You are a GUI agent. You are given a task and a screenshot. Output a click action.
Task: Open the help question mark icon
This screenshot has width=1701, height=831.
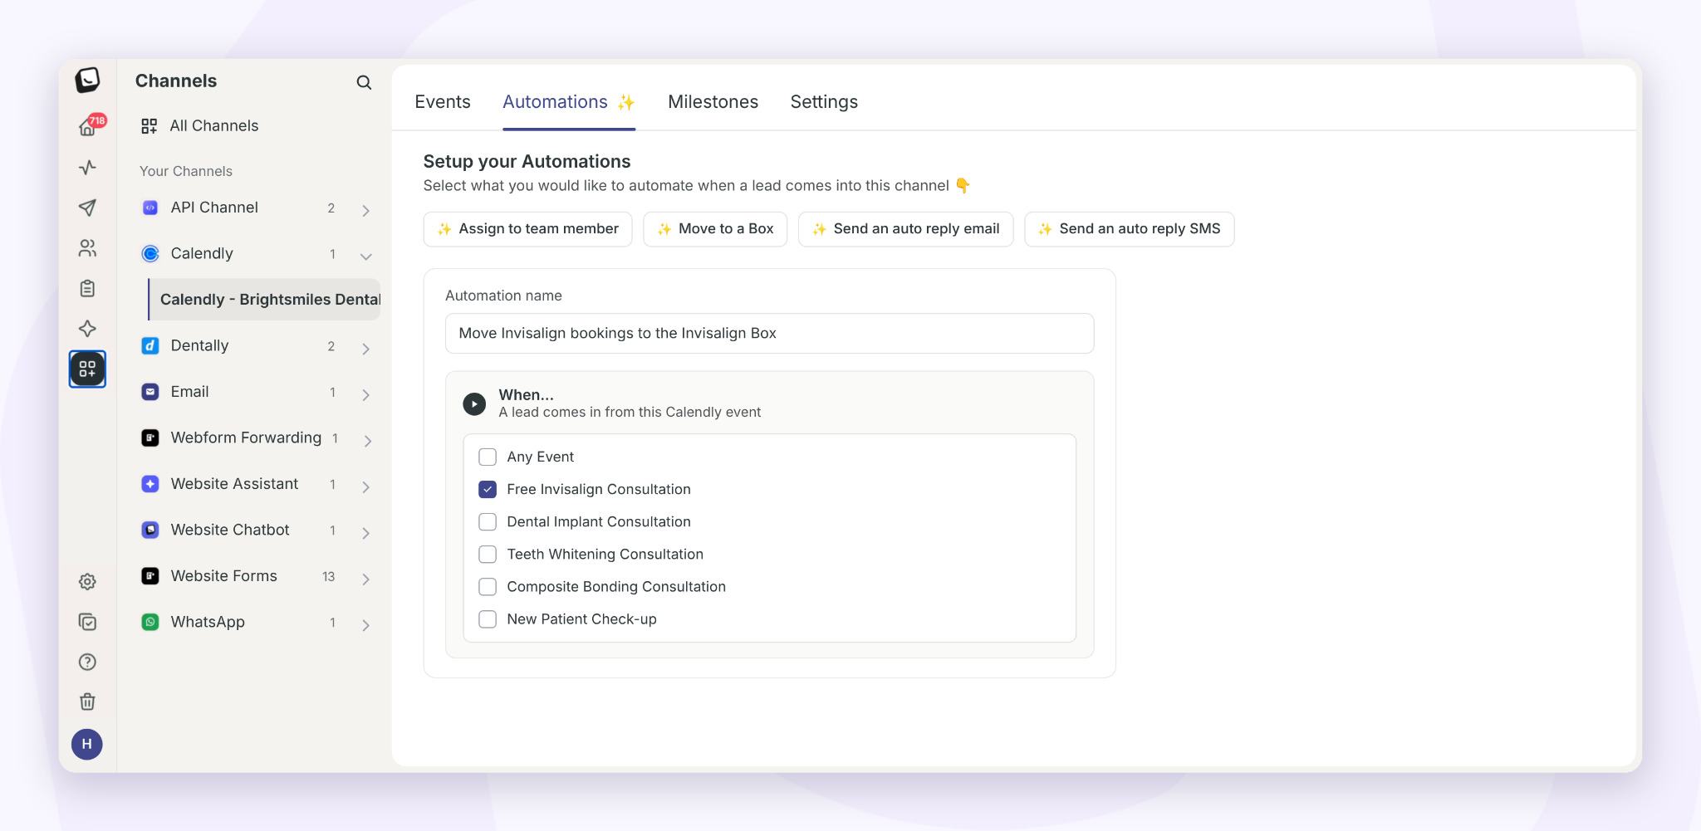(87, 662)
